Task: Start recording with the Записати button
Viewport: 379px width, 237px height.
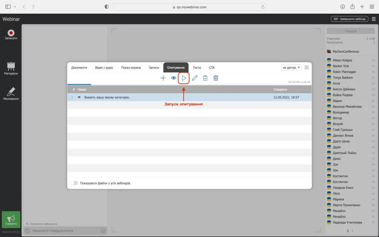Action: coord(11,34)
